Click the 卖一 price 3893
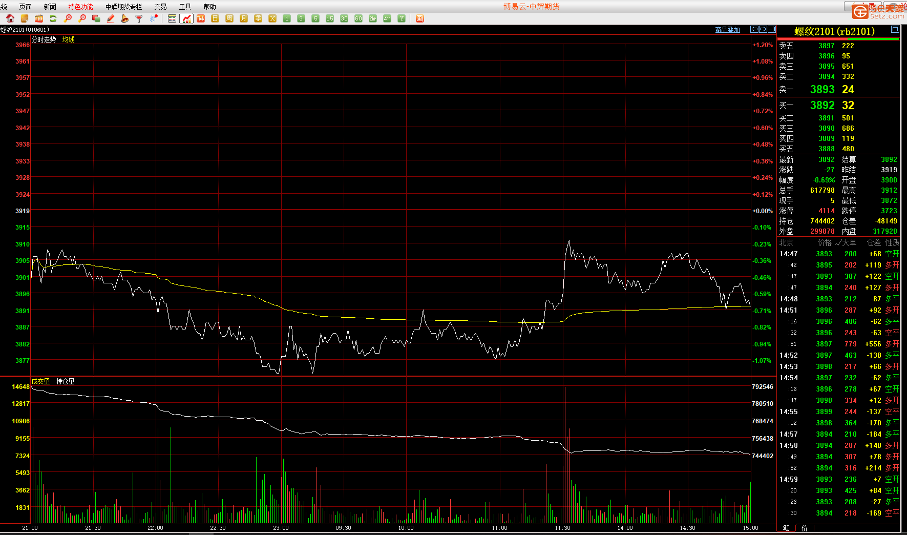The width and height of the screenshot is (907, 535). pyautogui.click(x=822, y=89)
